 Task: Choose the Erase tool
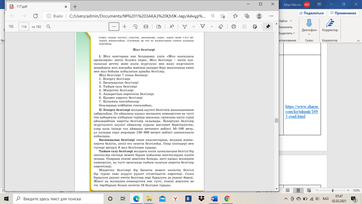(x=221, y=27)
